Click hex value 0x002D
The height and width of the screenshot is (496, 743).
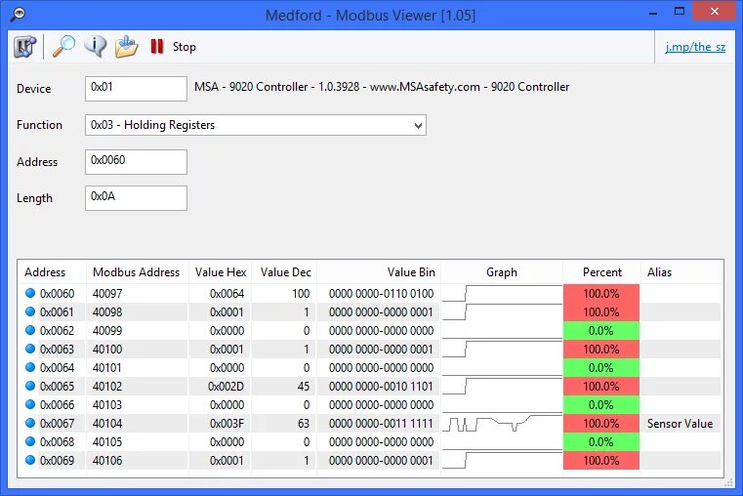pyautogui.click(x=226, y=387)
